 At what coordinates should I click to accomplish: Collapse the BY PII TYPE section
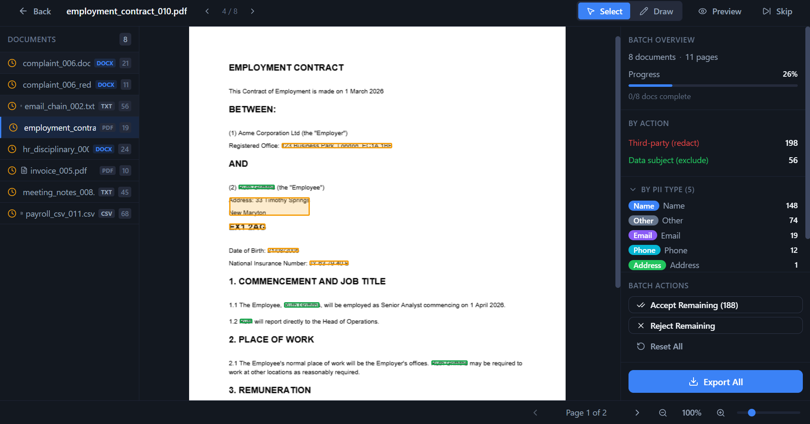point(633,190)
